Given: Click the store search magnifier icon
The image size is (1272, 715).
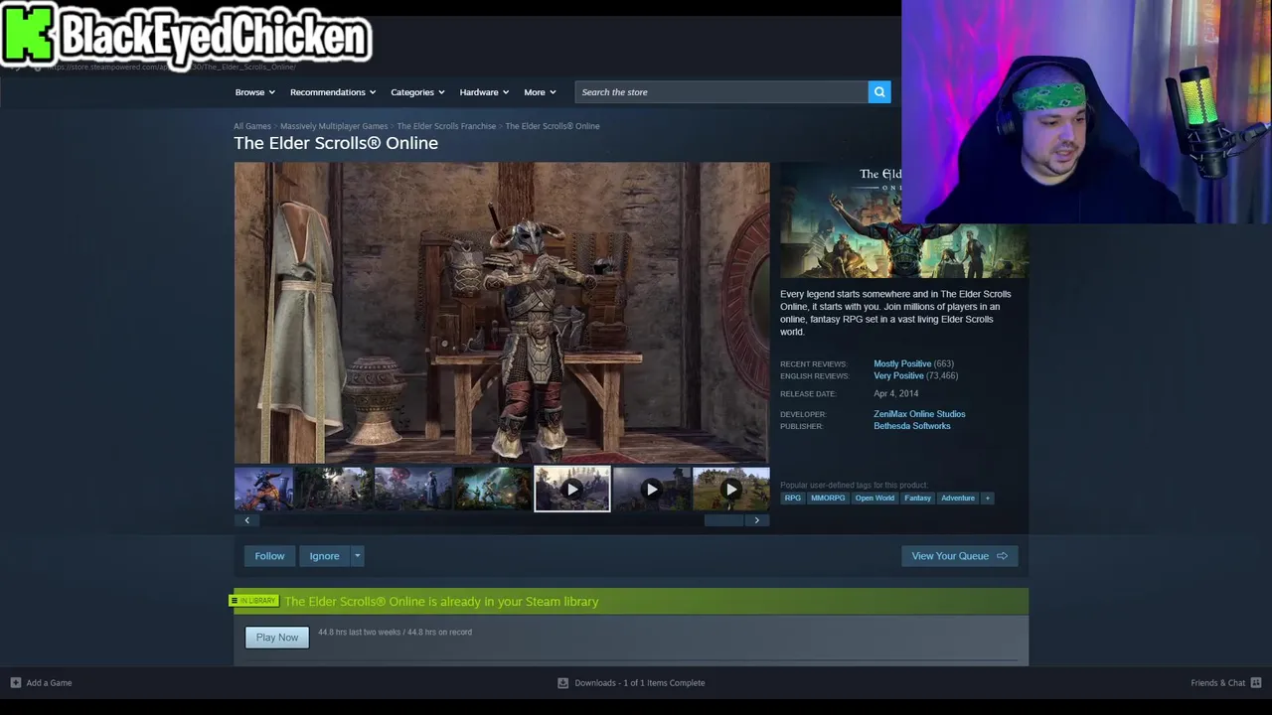Looking at the screenshot, I should click(x=878, y=92).
